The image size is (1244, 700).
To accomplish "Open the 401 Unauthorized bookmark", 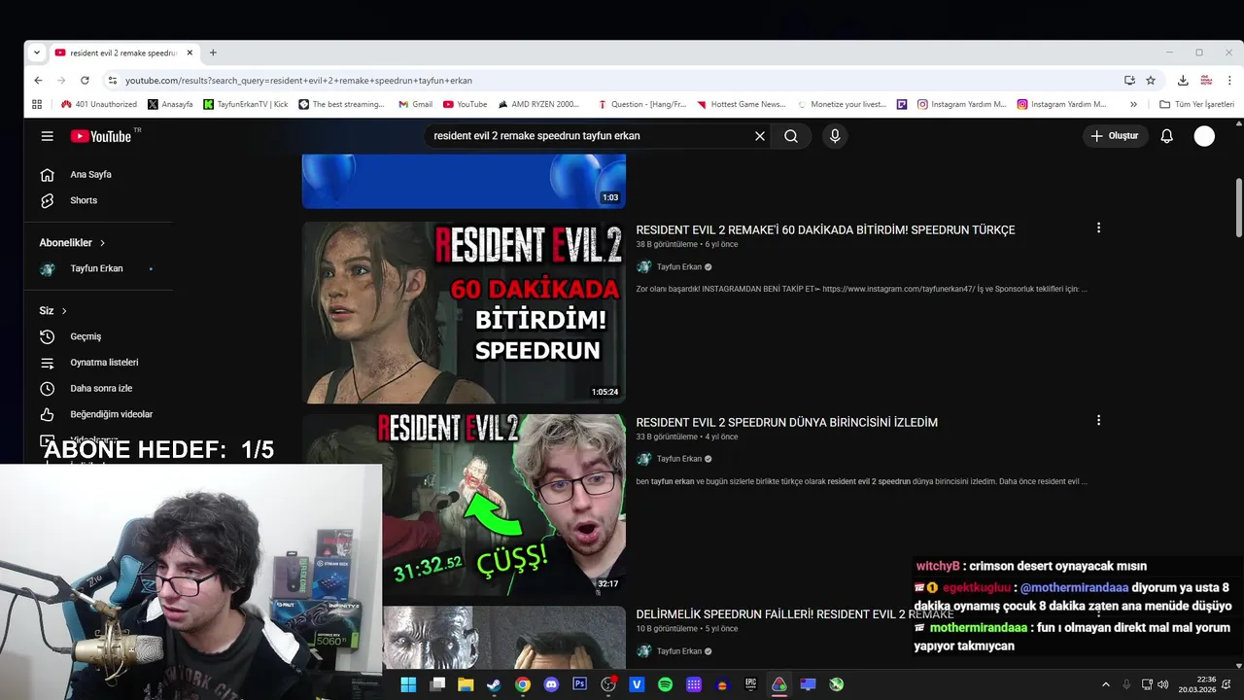I will point(98,104).
